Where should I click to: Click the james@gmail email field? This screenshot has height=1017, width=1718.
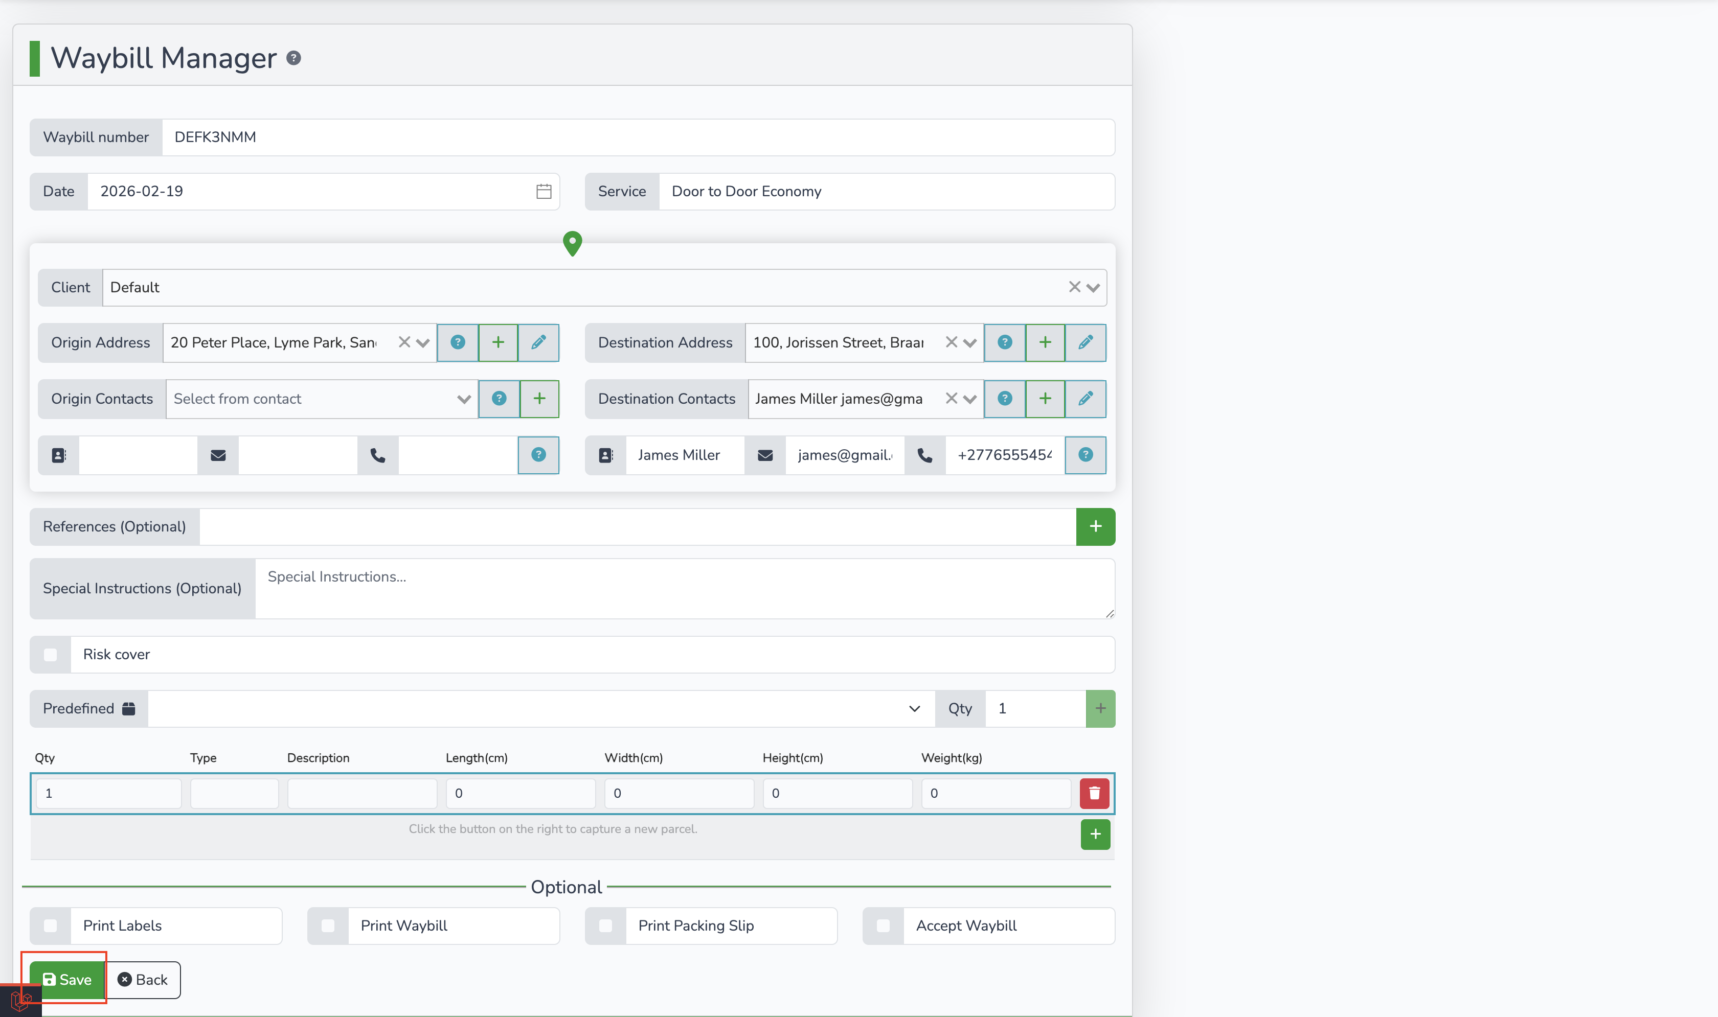tap(845, 455)
